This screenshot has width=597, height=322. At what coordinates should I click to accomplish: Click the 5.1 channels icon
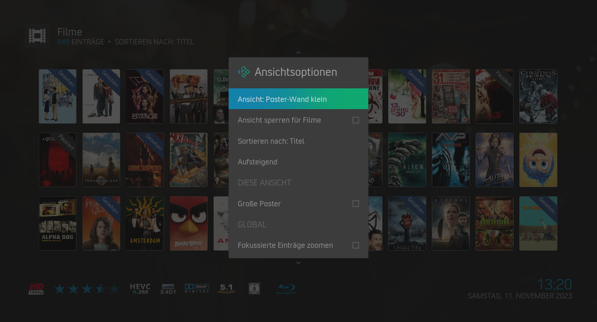click(x=226, y=288)
